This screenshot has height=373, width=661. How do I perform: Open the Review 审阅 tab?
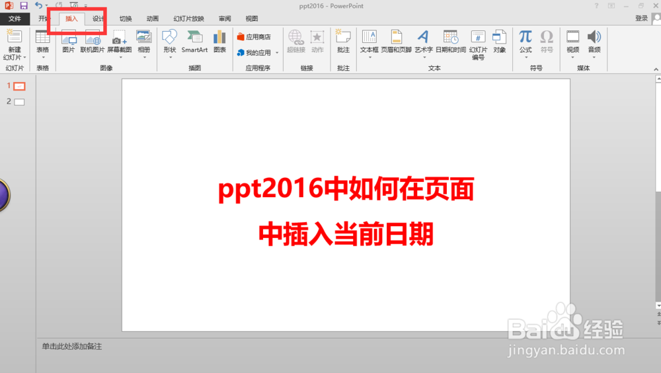(x=225, y=19)
